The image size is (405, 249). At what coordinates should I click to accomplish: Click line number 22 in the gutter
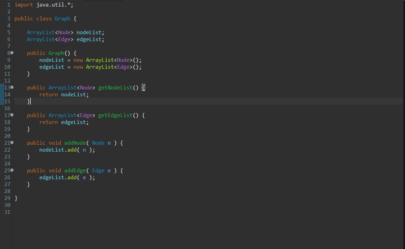click(7, 150)
